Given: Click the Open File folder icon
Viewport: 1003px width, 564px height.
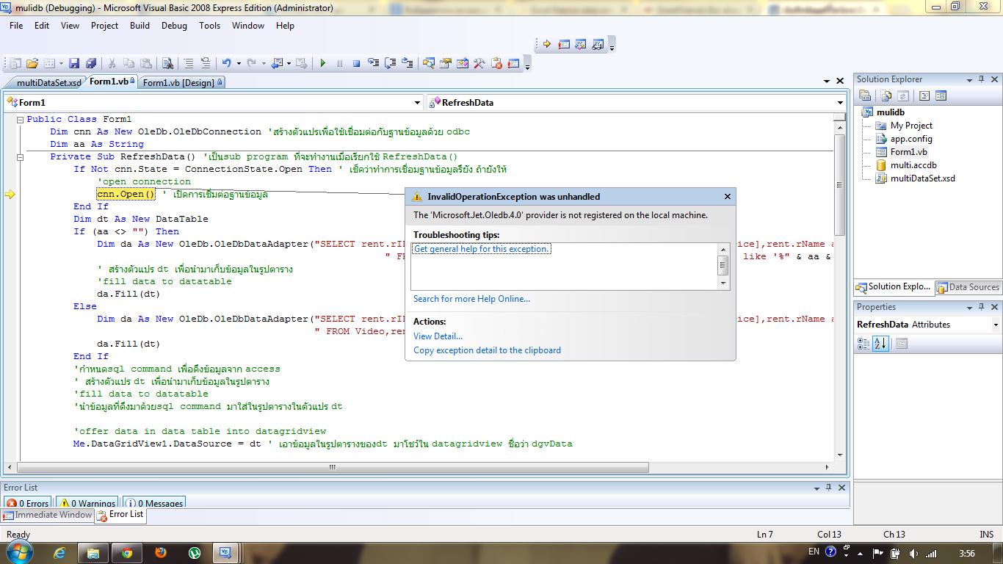Looking at the screenshot, I should [32, 64].
